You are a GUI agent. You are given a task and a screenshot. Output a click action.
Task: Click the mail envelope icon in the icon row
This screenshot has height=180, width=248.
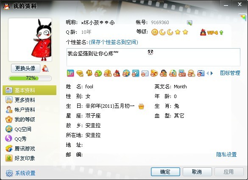pos(145,73)
